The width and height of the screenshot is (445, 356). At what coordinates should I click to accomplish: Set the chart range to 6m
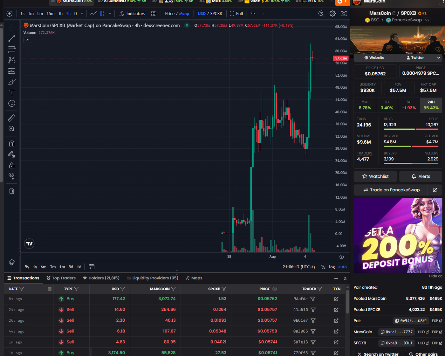click(44, 267)
